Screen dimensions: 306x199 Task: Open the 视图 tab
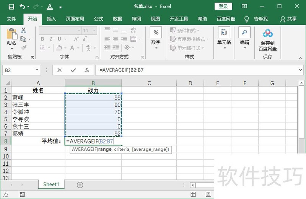(155, 19)
